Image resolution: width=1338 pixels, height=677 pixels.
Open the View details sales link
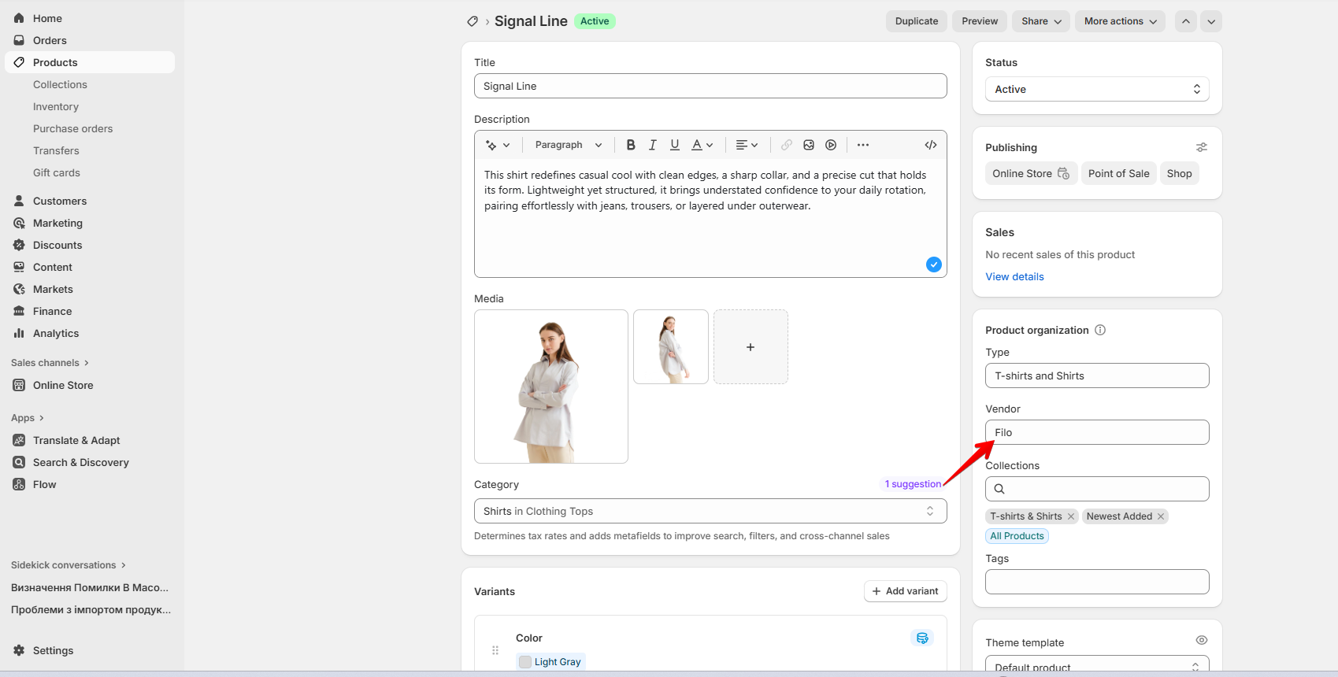(1014, 276)
